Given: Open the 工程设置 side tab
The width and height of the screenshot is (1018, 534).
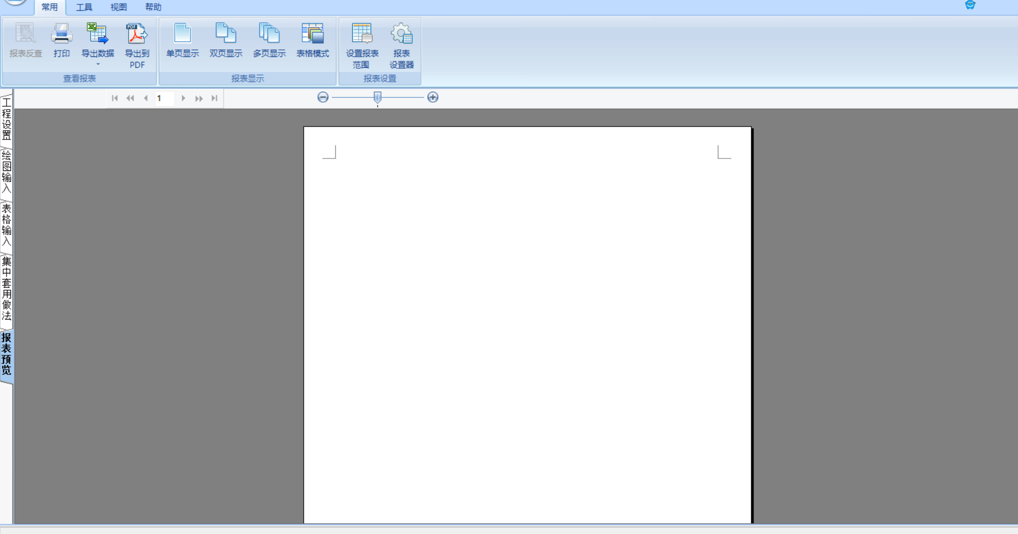Looking at the screenshot, I should point(7,119).
